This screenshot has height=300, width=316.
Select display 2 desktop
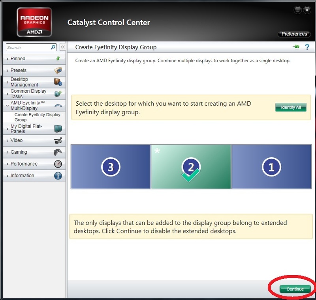click(191, 167)
